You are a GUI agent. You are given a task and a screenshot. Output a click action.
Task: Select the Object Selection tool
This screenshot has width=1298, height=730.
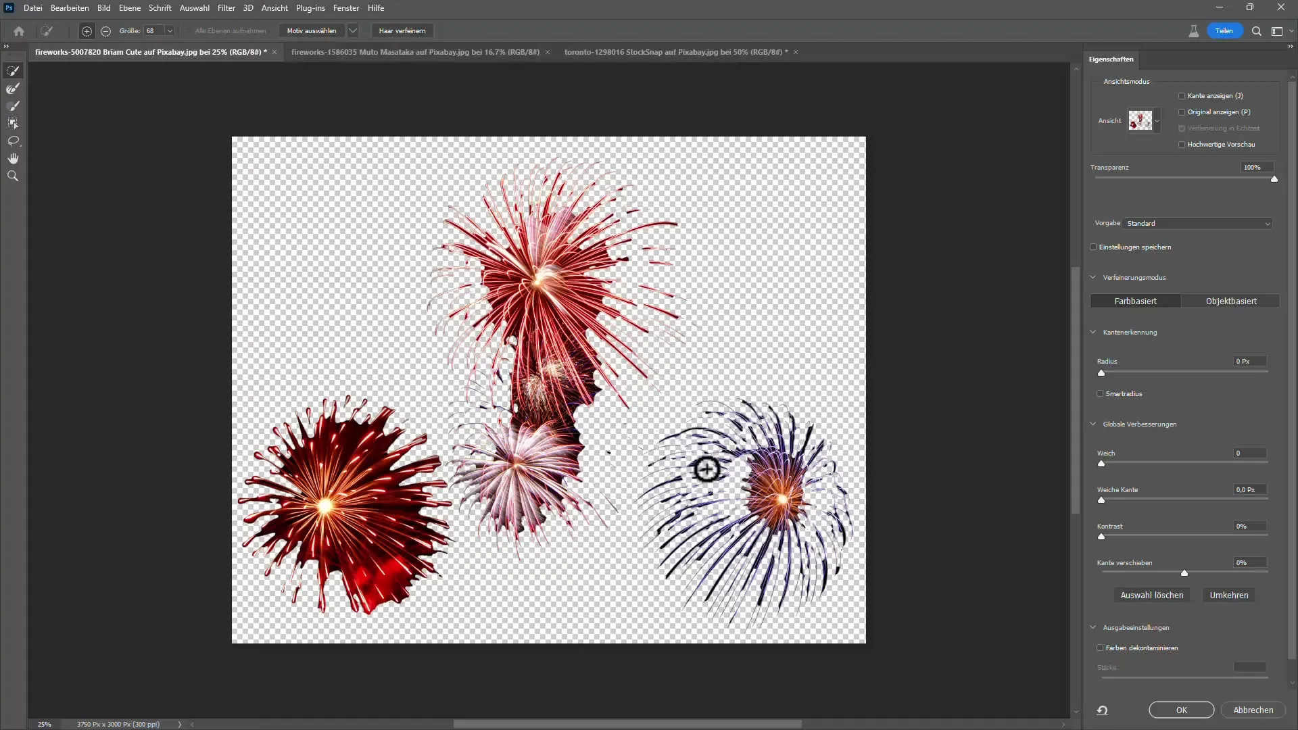[13, 124]
